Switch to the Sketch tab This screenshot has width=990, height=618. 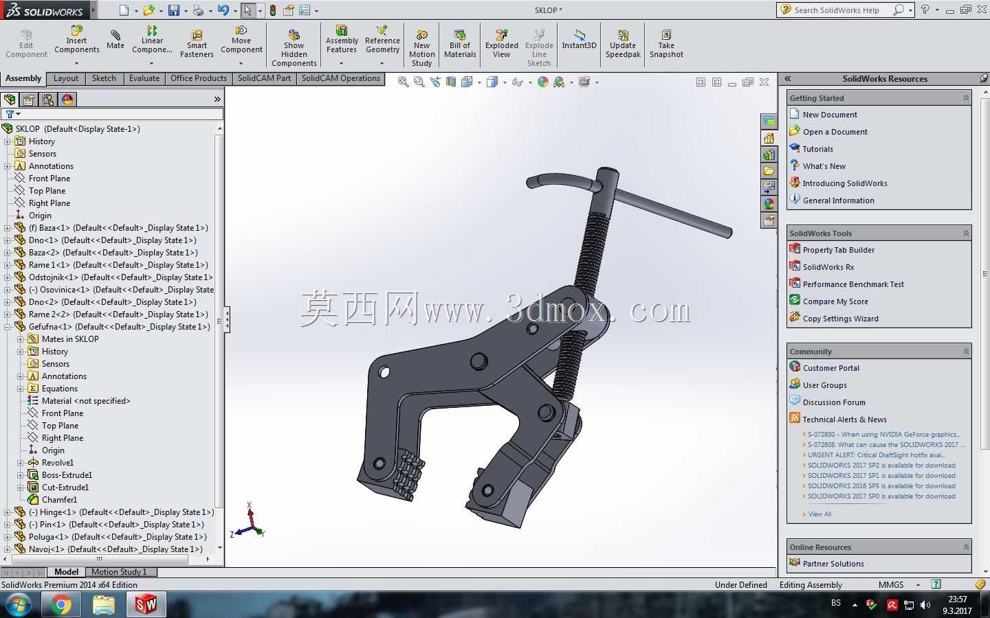(104, 78)
